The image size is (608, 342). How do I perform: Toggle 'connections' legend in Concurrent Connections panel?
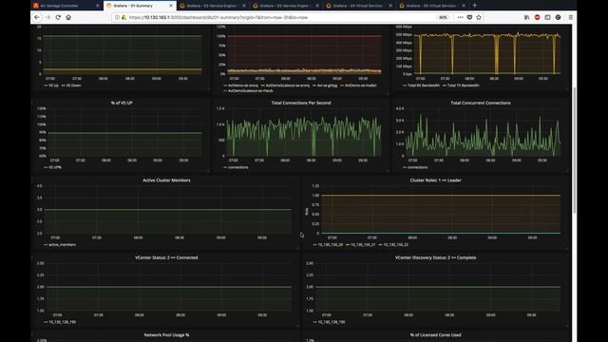[x=415, y=167]
